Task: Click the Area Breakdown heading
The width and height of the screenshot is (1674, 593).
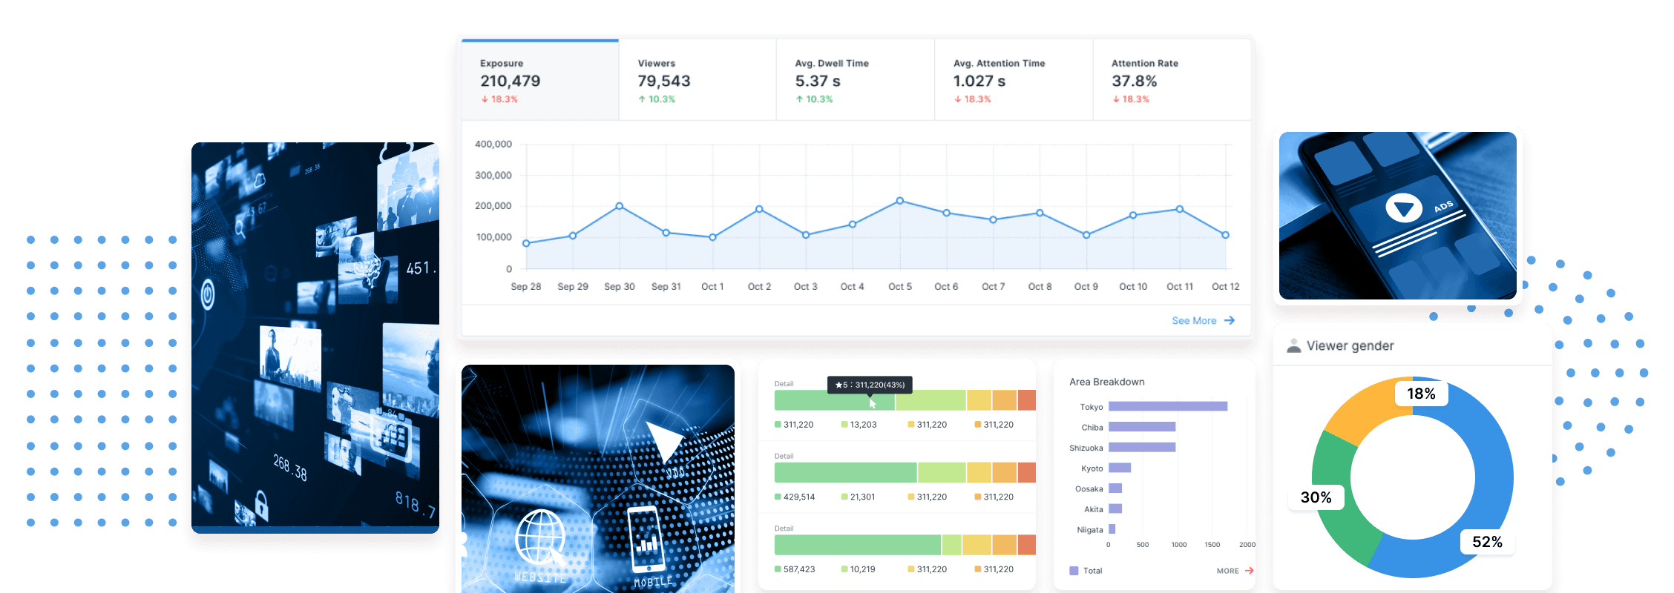Action: coord(1107,382)
